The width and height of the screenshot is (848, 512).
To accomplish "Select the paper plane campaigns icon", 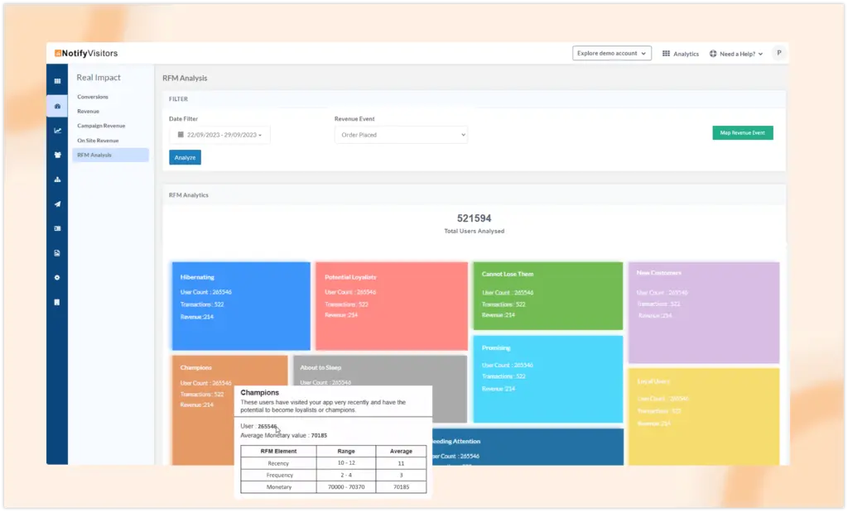I will point(57,203).
